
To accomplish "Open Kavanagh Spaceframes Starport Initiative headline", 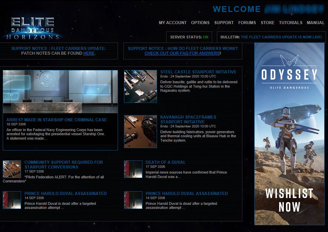I will point(188,119).
